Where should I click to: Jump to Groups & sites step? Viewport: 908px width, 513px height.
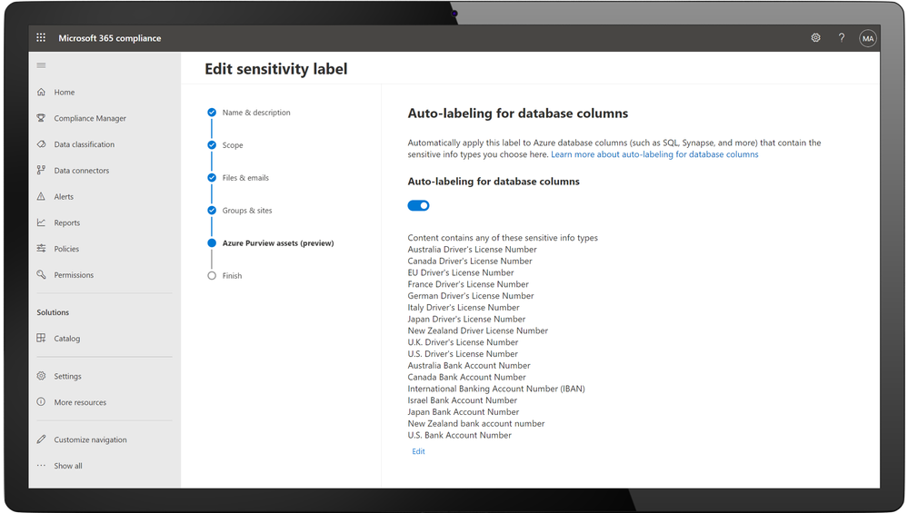coord(246,211)
